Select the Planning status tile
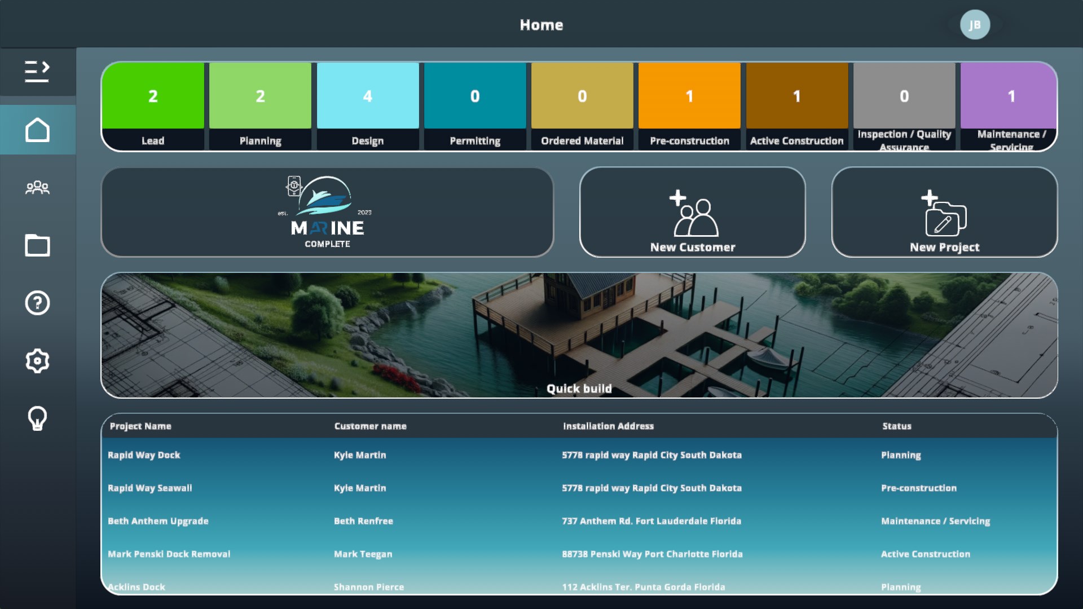The image size is (1083, 609). click(x=260, y=106)
